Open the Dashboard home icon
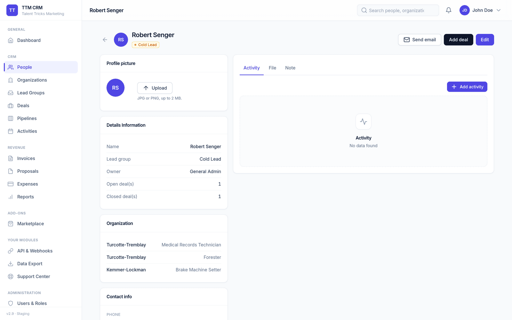The height and width of the screenshot is (320, 512). [x=11, y=40]
